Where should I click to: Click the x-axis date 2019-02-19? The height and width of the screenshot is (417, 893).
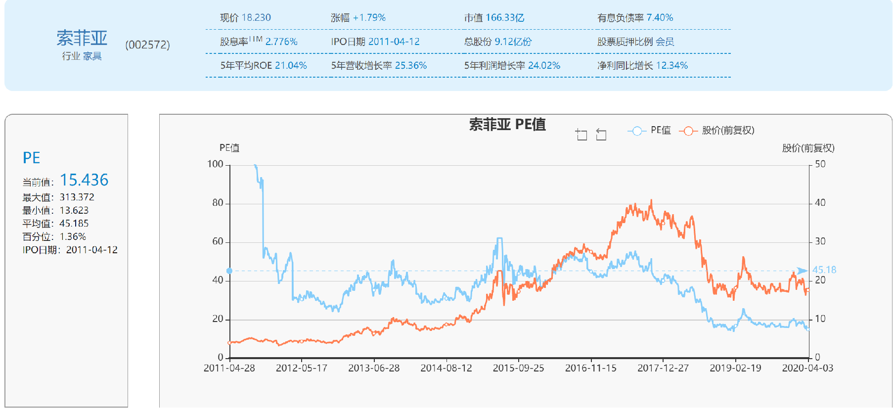click(736, 368)
